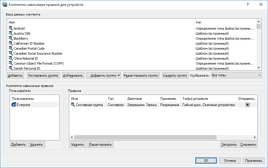Screen dimensions: 268x168
Task: Select the BlackBerry item icon
Action: click(11, 38)
